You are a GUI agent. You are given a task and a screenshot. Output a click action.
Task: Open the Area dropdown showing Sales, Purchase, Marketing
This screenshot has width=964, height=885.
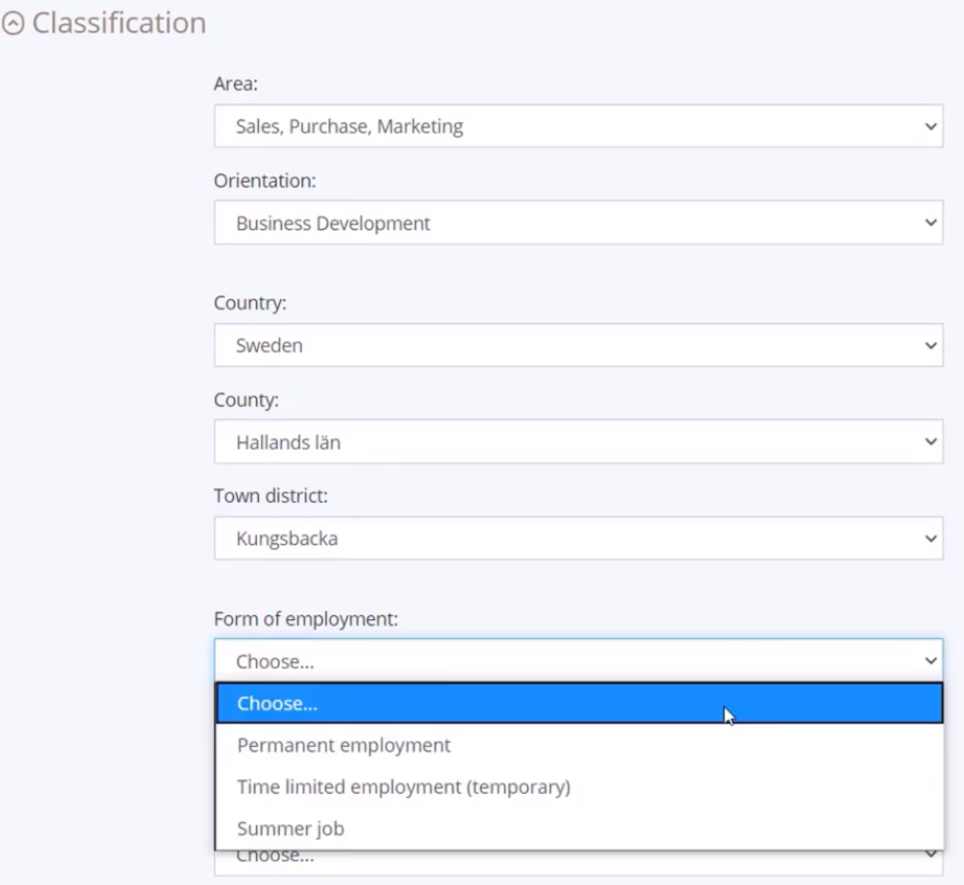579,126
